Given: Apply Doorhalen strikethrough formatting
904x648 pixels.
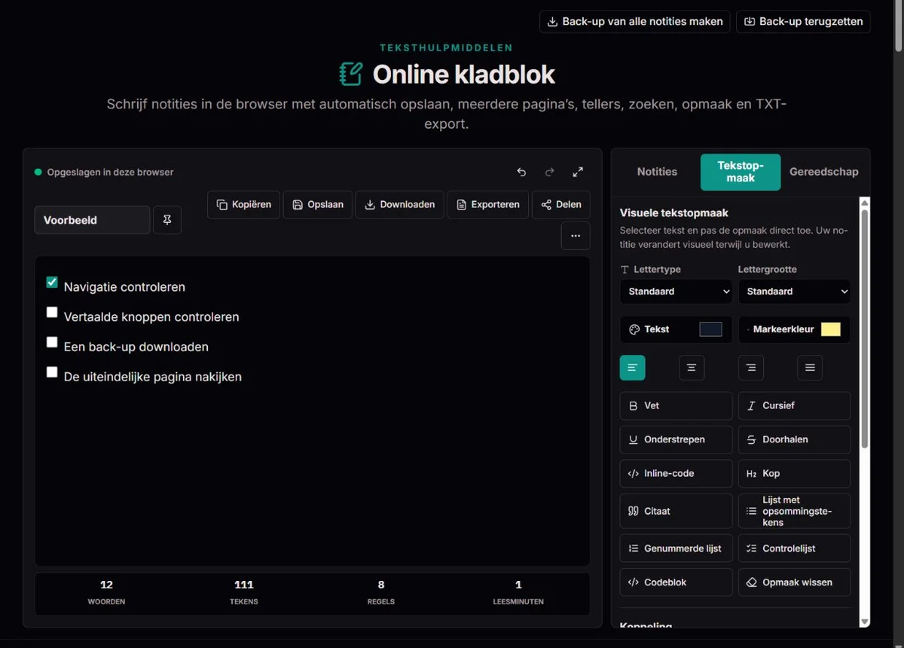Looking at the screenshot, I should pos(794,439).
